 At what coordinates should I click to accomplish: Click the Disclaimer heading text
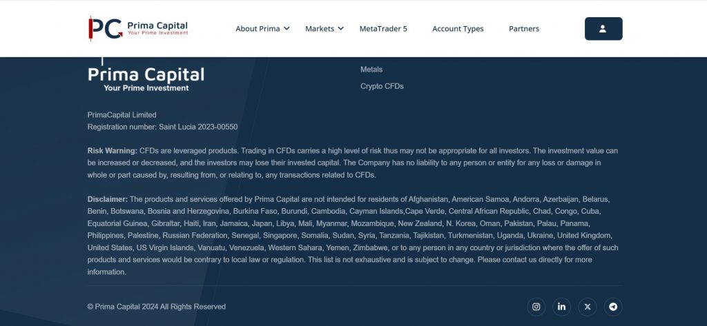(107, 199)
